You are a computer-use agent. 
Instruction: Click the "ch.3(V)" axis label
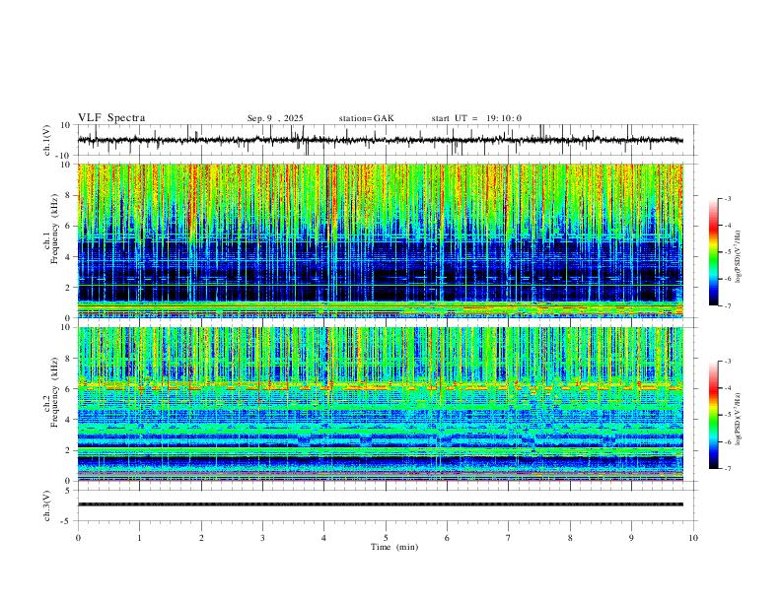click(x=47, y=506)
